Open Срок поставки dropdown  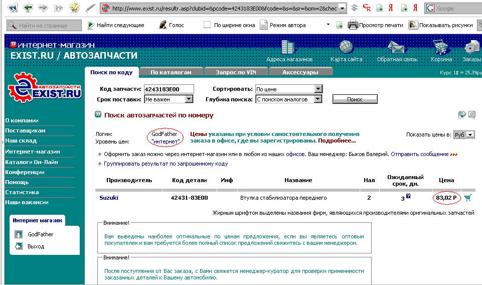[x=189, y=99]
